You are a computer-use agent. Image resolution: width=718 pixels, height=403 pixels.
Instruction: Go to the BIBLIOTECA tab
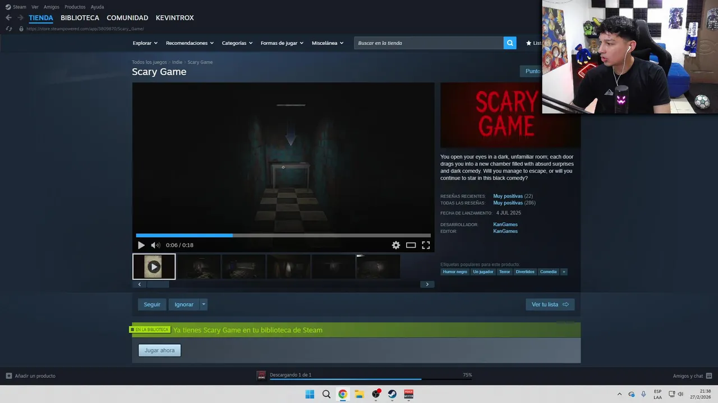point(80,18)
